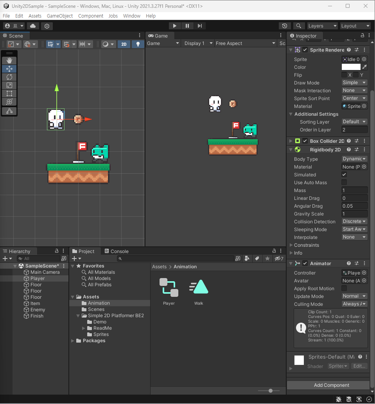Image resolution: width=375 pixels, height=404 pixels.
Task: Enable Use Auto Mass checkbox
Action: click(344, 182)
